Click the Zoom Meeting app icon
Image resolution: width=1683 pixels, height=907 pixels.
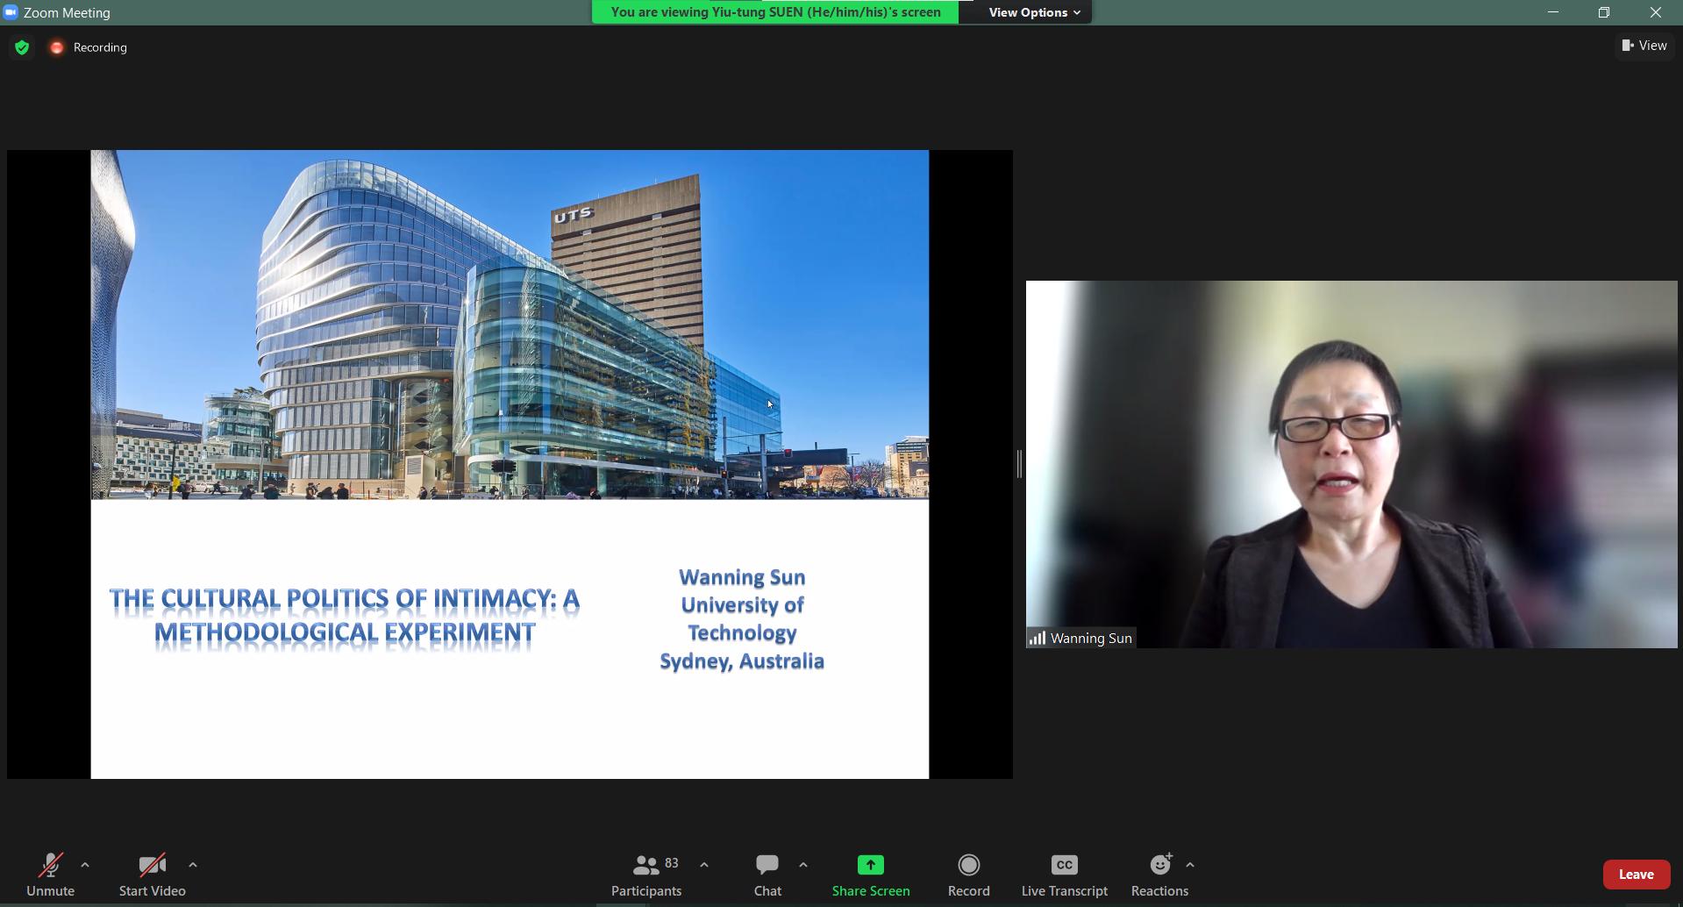[x=11, y=12]
